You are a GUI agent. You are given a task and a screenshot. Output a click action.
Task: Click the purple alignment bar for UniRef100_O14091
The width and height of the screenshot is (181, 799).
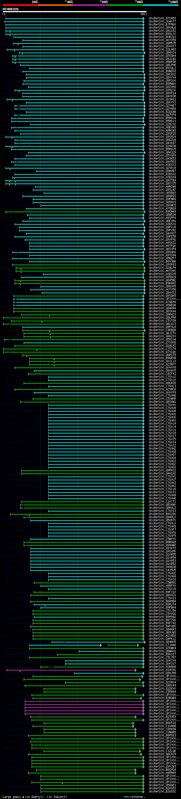point(72,670)
